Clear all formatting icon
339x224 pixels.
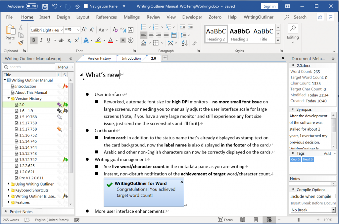[115, 30]
